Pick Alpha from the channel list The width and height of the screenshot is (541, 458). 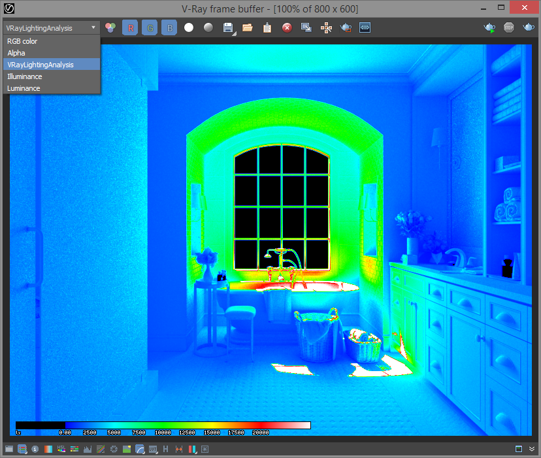pos(16,53)
